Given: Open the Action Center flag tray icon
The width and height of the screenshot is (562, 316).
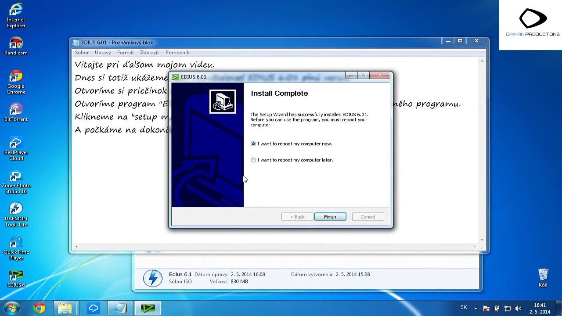Looking at the screenshot, I should tap(486, 309).
